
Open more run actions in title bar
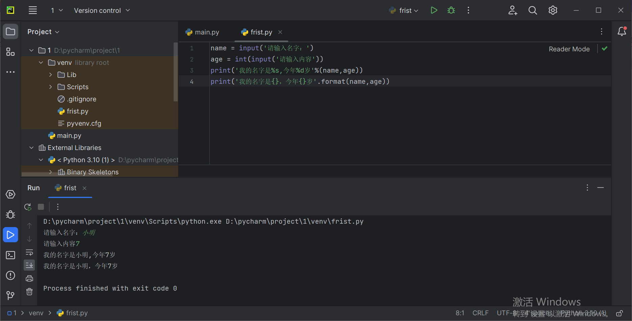tap(468, 10)
